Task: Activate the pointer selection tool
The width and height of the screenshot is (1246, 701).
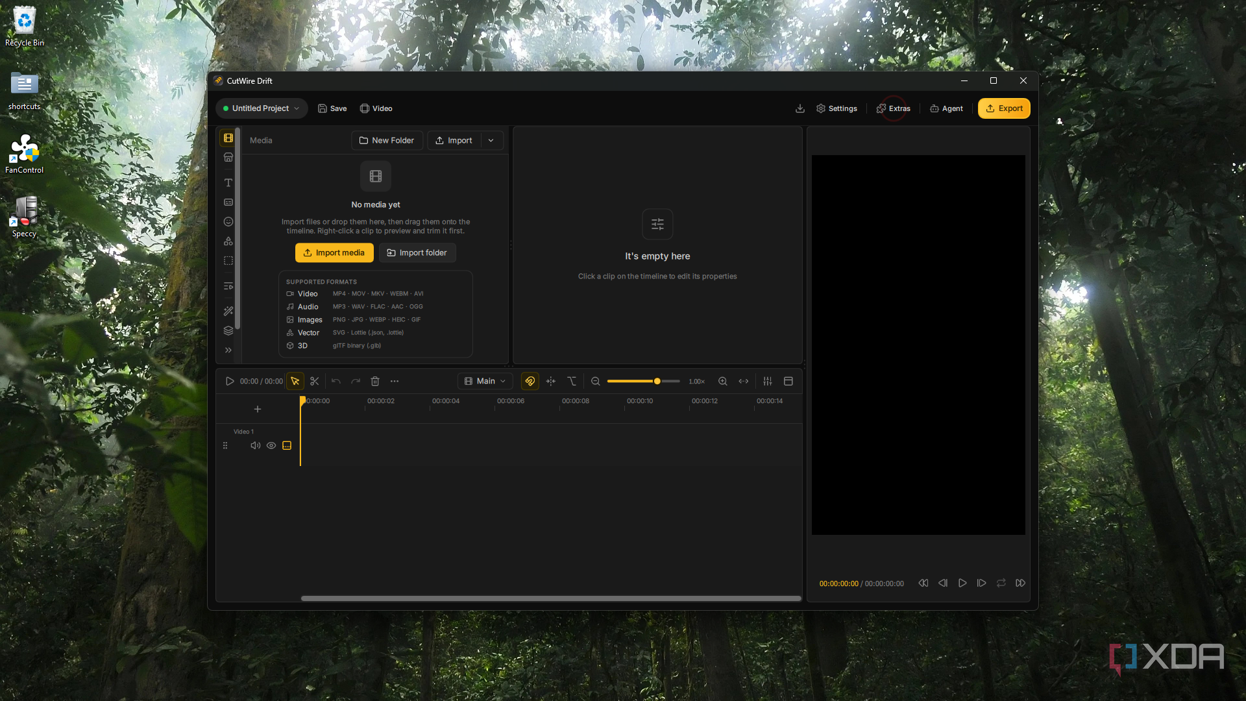Action: point(295,381)
